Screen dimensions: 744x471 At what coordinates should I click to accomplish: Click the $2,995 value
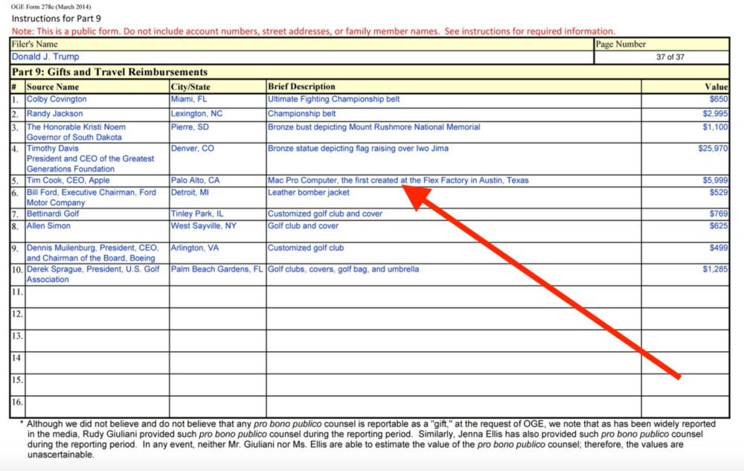point(715,114)
